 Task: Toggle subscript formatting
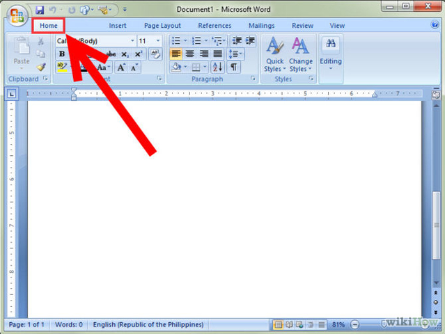(125, 54)
